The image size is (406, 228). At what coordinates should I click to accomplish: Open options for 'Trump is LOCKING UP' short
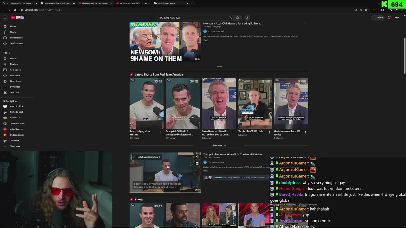(x=197, y=132)
